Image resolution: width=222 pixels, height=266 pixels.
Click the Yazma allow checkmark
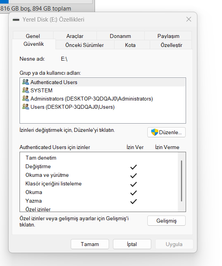(134, 201)
